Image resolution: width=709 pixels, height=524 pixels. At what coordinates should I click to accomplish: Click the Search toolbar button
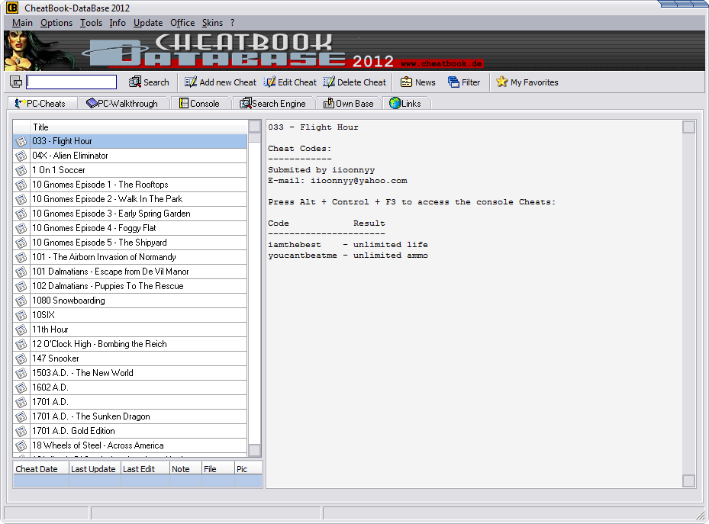pos(149,82)
